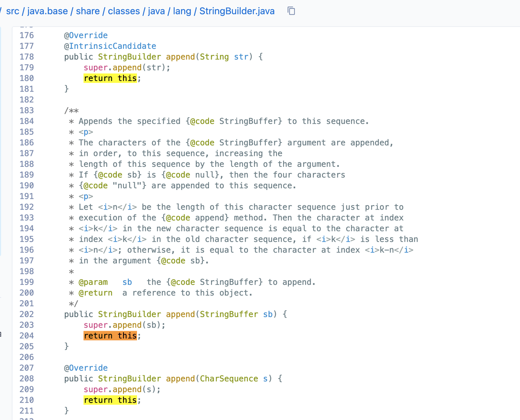Select line number 178
520x420 pixels.
pos(27,57)
